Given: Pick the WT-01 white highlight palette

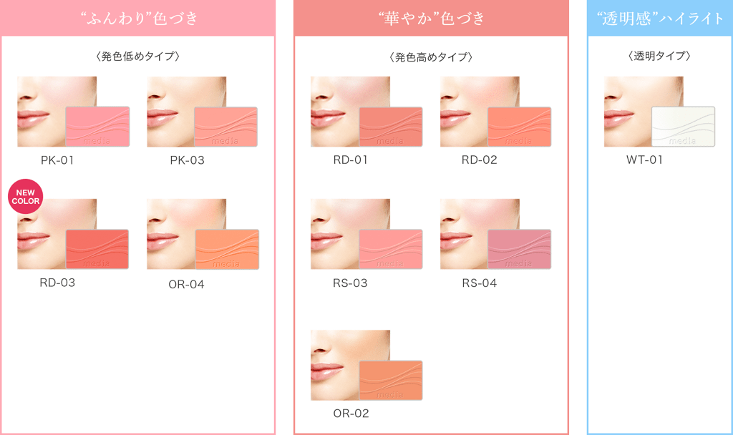Looking at the screenshot, I should 683,127.
